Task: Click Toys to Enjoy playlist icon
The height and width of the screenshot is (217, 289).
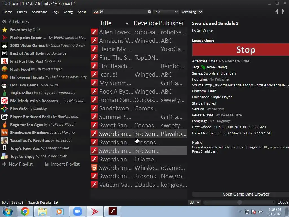Action: tap(5, 156)
